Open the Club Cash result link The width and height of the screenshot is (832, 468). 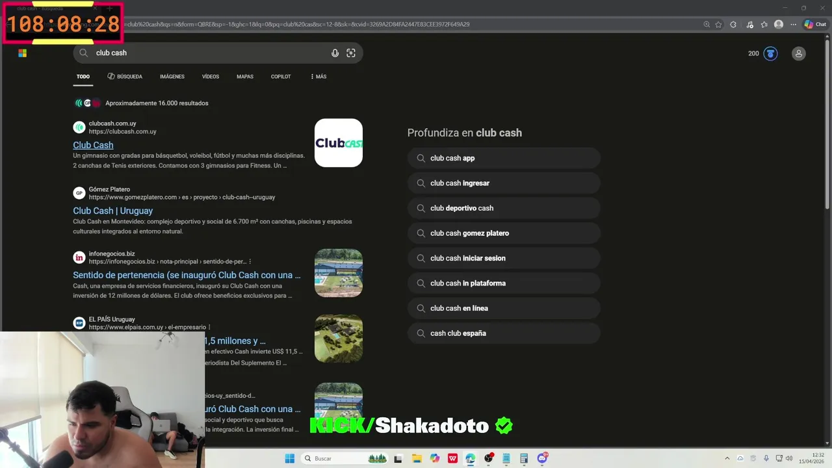[x=93, y=145]
